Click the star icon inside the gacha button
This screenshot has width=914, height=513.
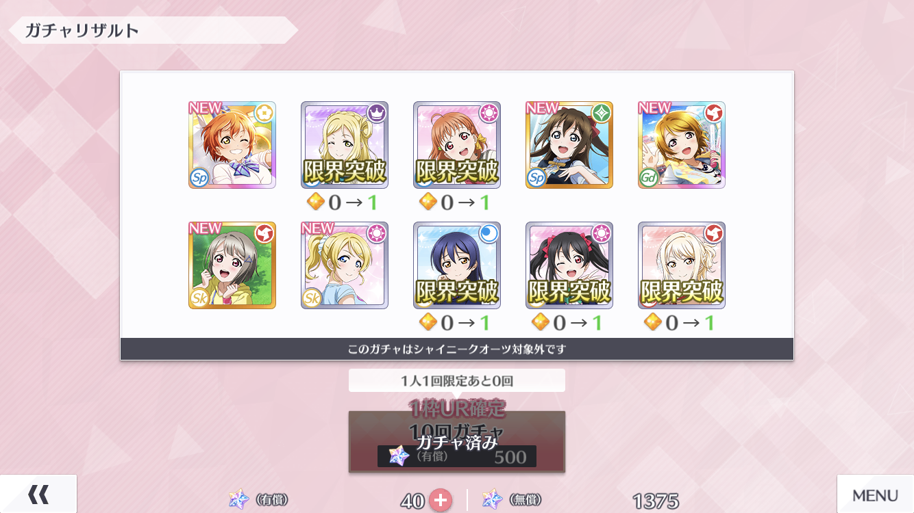pyautogui.click(x=399, y=456)
